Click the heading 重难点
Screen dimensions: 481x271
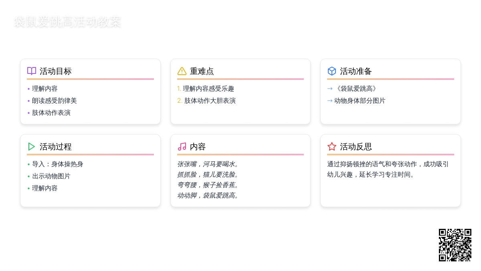[x=202, y=71]
